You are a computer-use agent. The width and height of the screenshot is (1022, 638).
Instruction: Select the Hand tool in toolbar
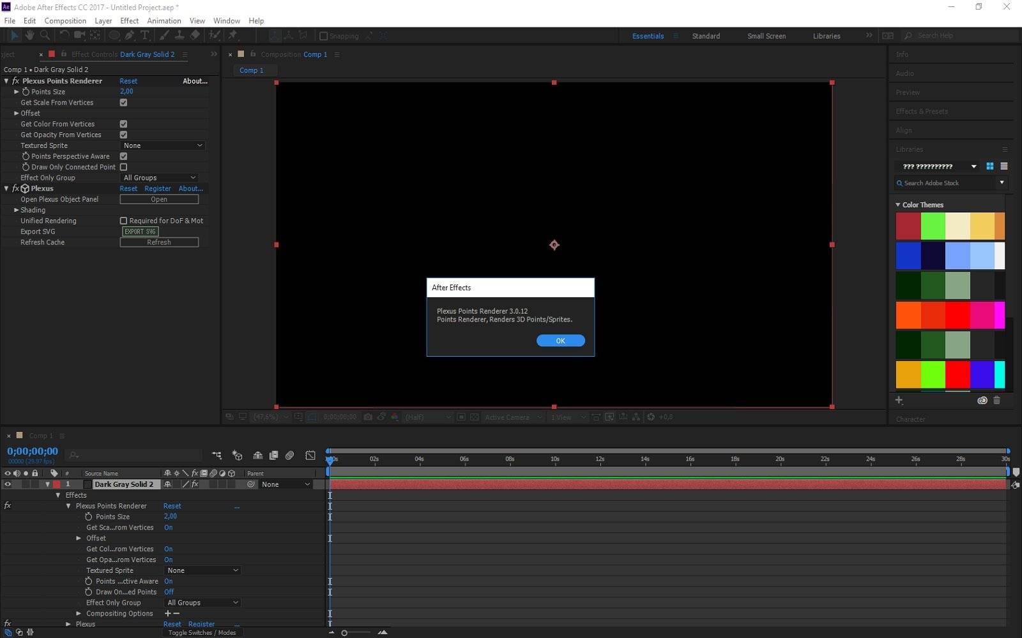(x=29, y=36)
